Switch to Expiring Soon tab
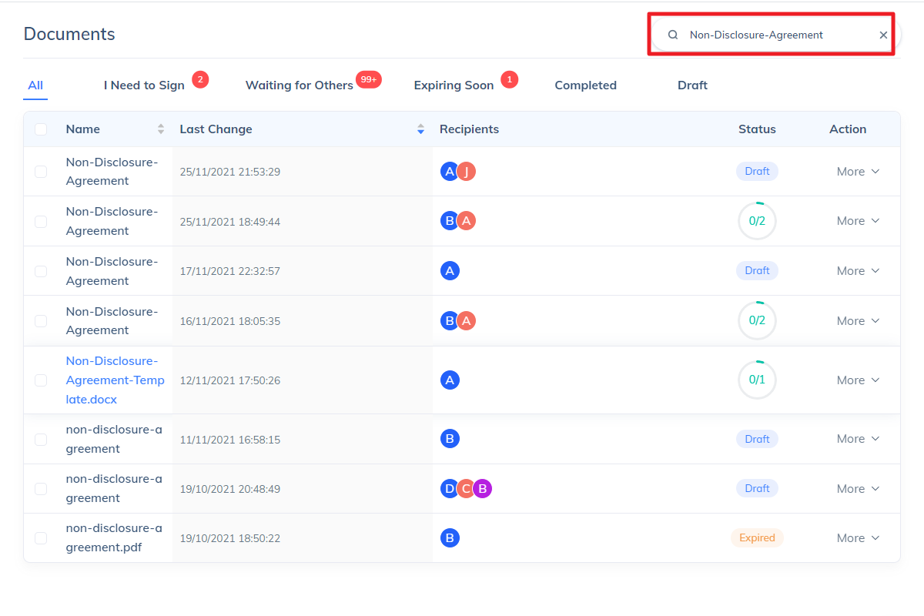The image size is (924, 616). pyautogui.click(x=454, y=85)
